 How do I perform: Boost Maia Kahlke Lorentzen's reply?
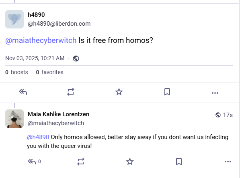click(x=81, y=162)
